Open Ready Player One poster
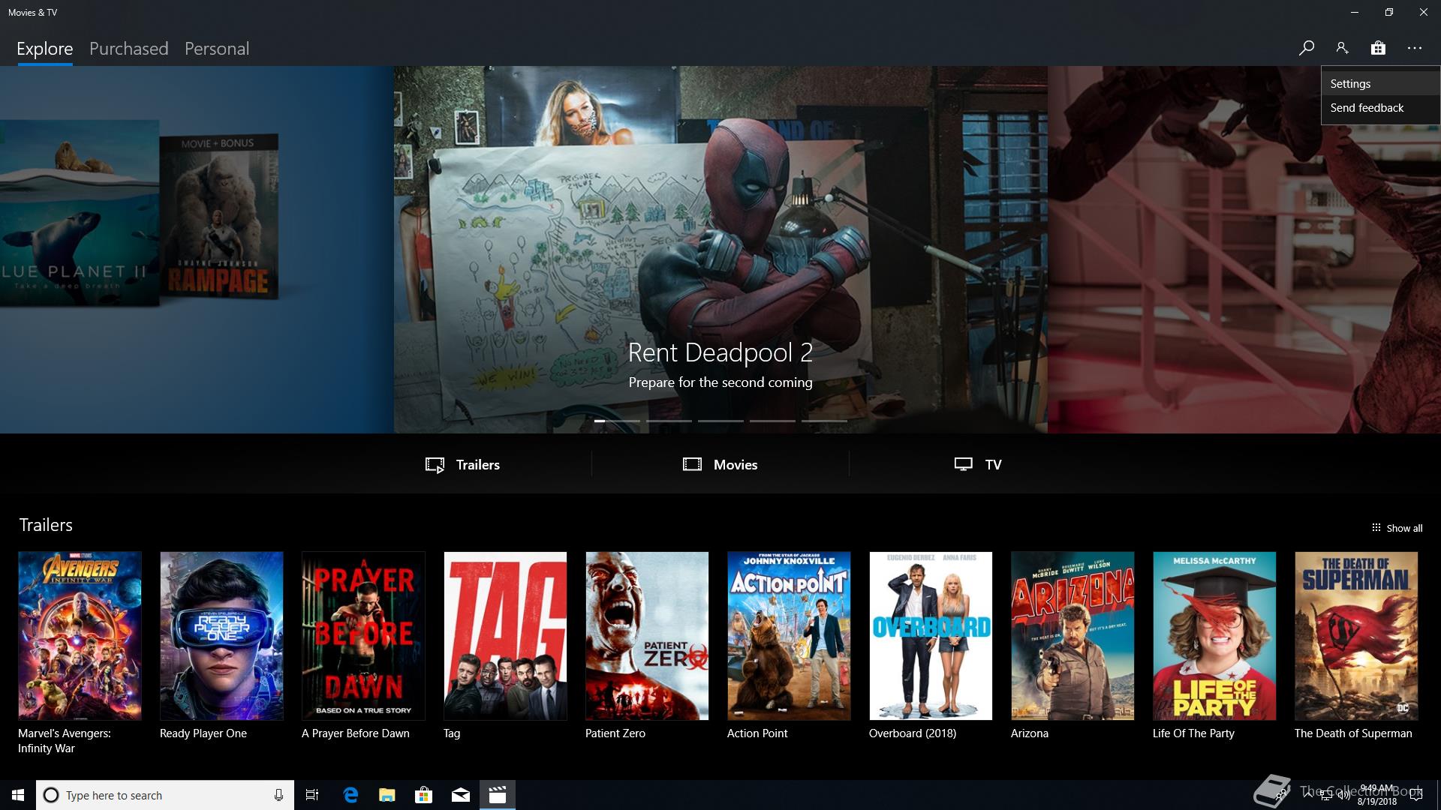The width and height of the screenshot is (1441, 810). pos(221,636)
